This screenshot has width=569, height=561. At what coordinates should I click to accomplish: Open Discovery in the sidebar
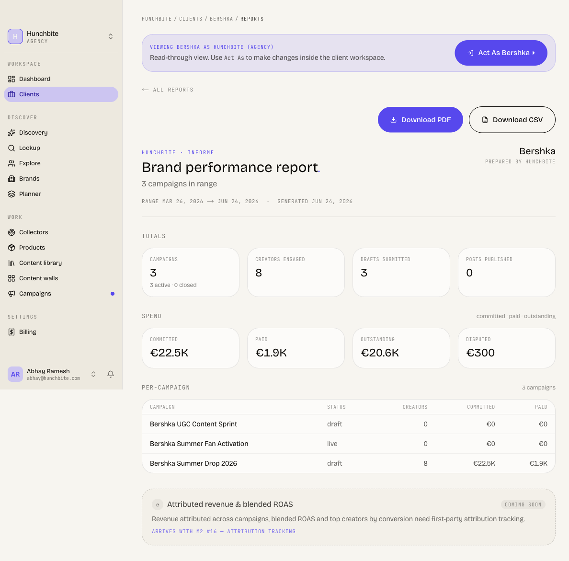(61, 132)
